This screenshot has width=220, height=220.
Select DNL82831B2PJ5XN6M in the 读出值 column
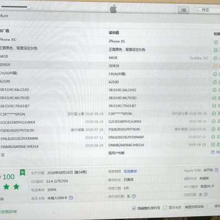click(x=126, y=137)
